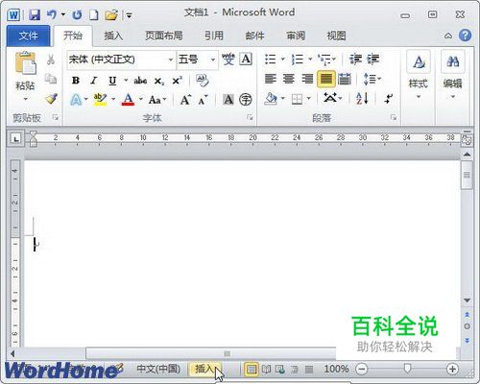480x384 pixels.
Task: Open the 字体 font dialog launcher
Action: 250,118
